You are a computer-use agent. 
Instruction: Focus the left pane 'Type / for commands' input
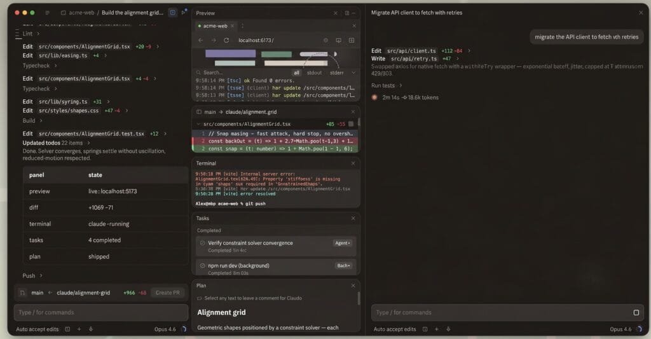pyautogui.click(x=101, y=312)
